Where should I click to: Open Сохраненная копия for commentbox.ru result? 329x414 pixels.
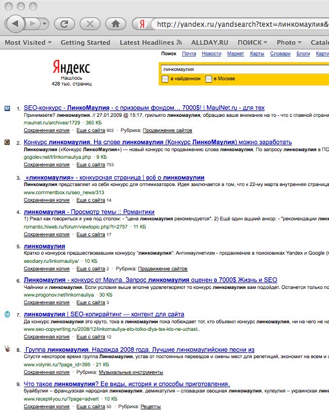[x=47, y=200]
